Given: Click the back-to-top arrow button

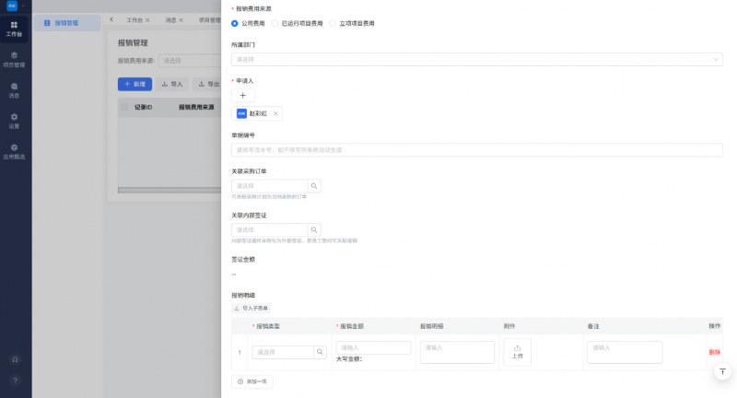Looking at the screenshot, I should (722, 371).
